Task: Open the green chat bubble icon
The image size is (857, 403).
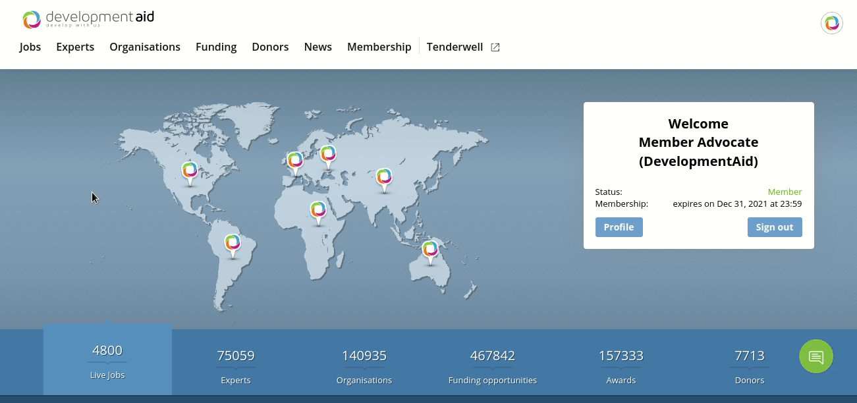Action: point(816,357)
